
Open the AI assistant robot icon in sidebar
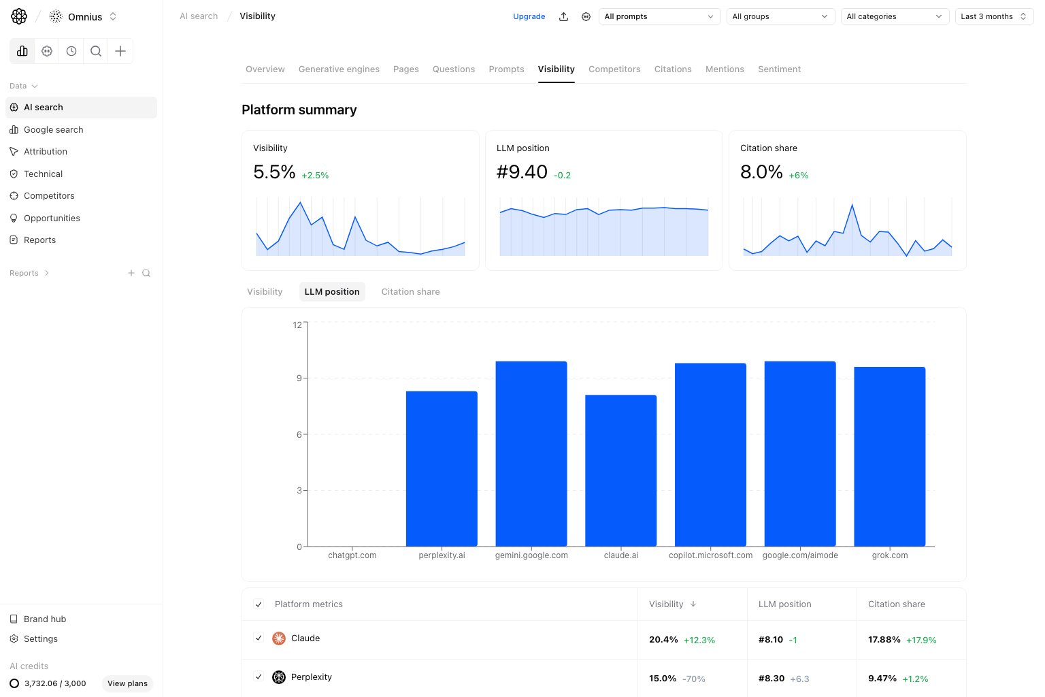click(x=47, y=51)
